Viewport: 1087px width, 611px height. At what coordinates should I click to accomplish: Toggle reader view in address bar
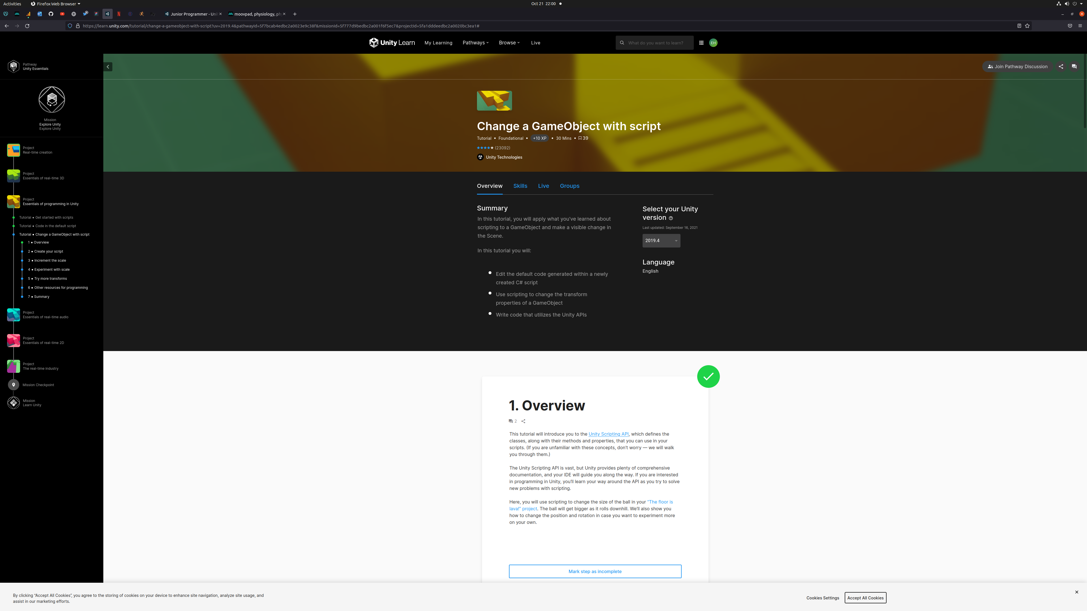tap(1019, 26)
